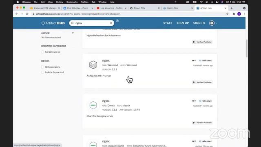Go back with the browser back arrow
Screen dimensions: 261x147
(17, 14)
